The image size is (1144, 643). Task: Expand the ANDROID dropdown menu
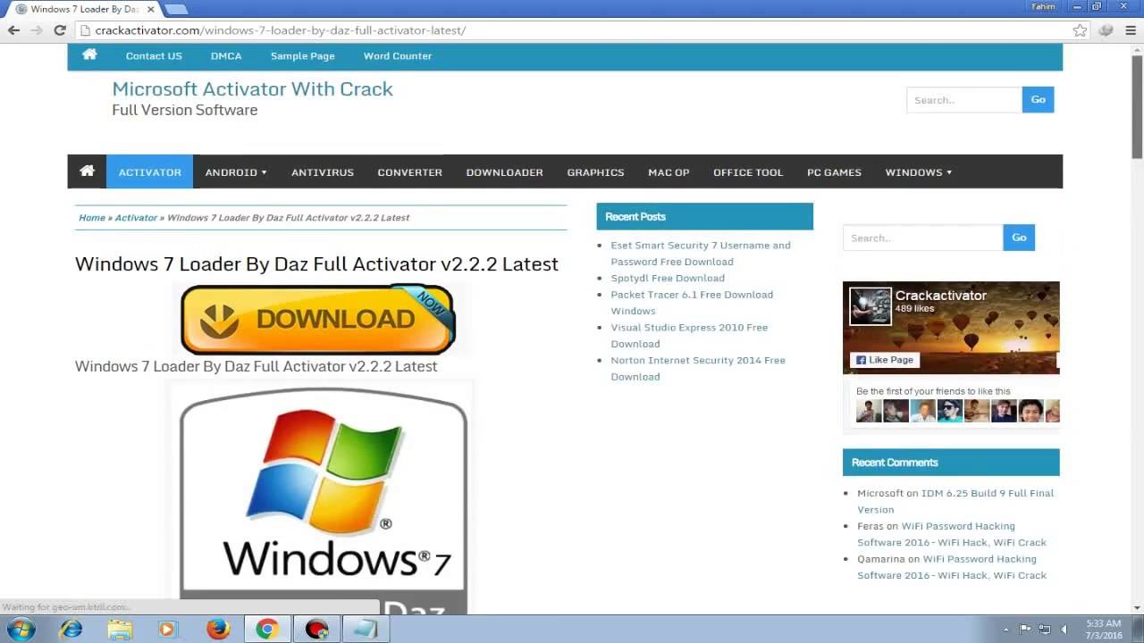pos(236,171)
